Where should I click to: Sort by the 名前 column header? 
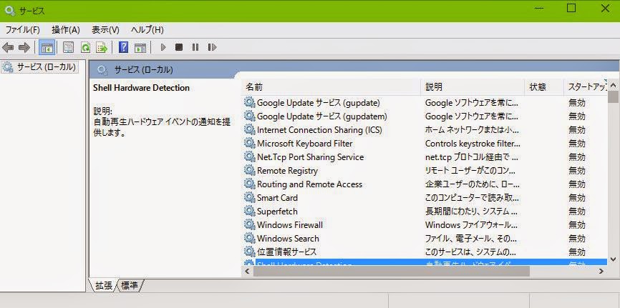331,87
